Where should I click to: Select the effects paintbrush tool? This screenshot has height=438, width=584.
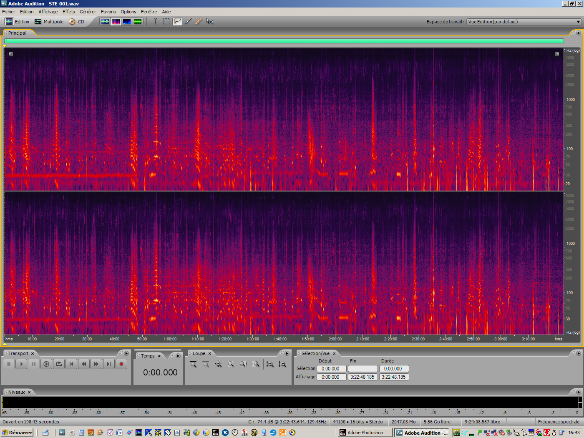(188, 21)
